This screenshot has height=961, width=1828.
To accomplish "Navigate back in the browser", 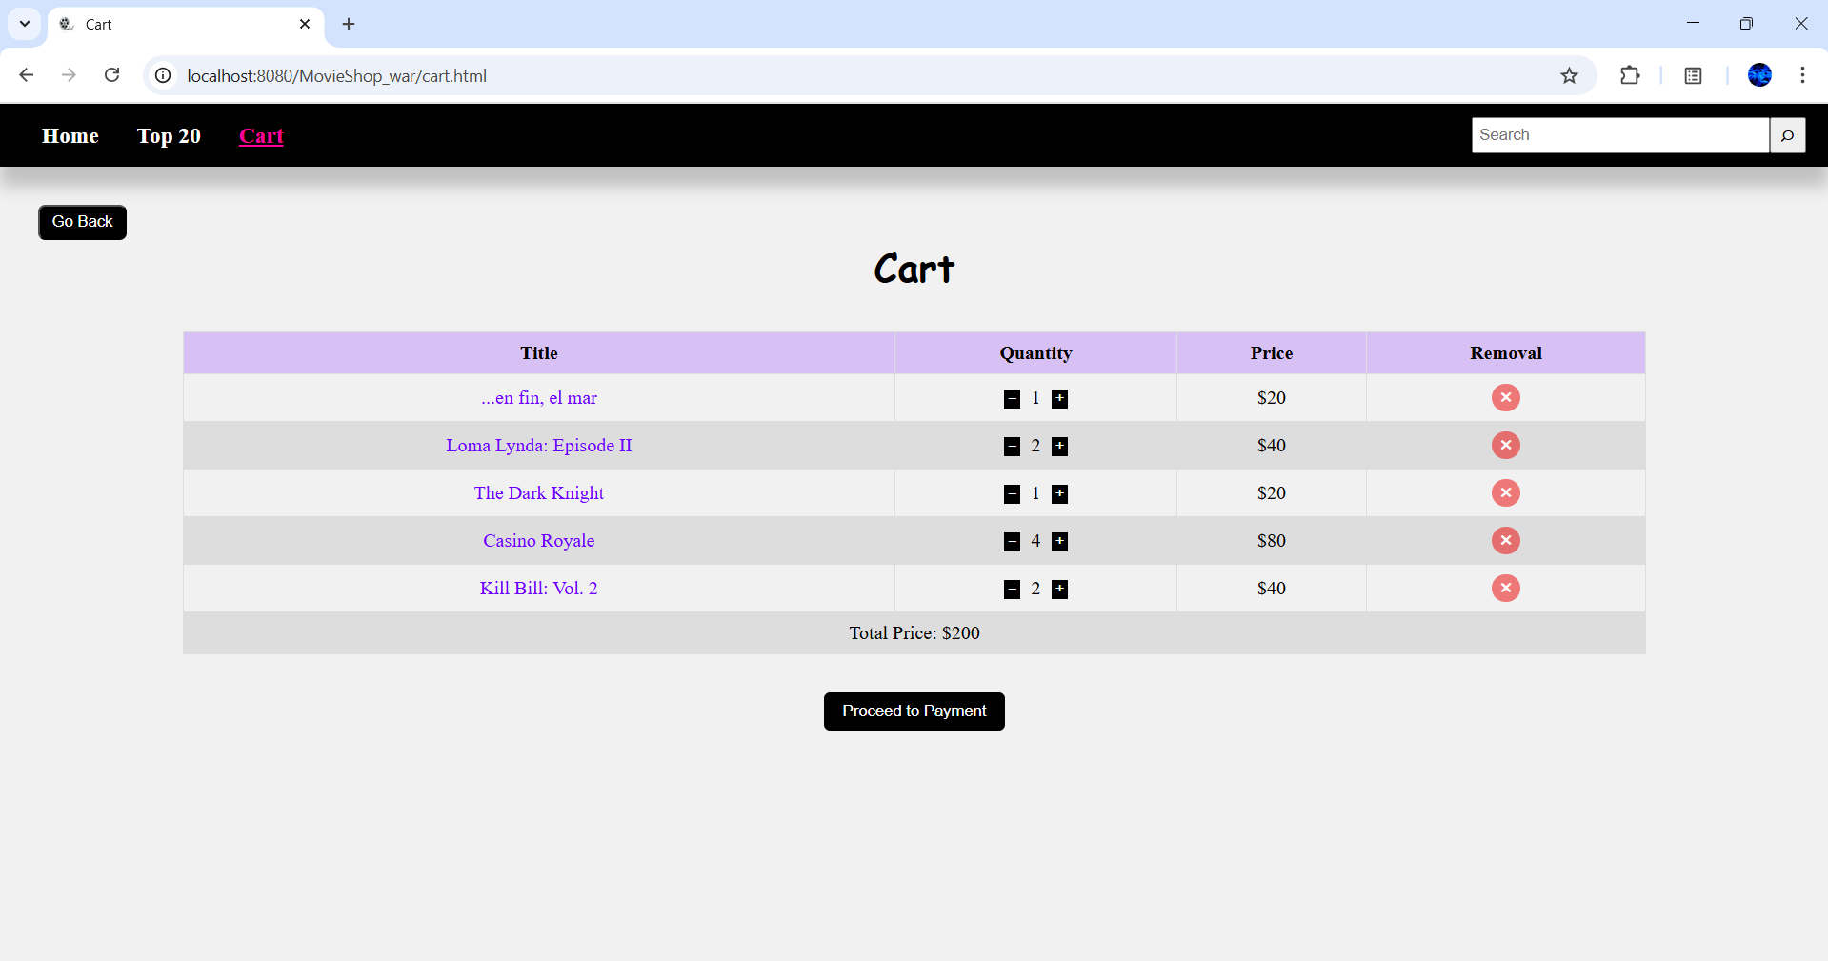I will [x=27, y=75].
